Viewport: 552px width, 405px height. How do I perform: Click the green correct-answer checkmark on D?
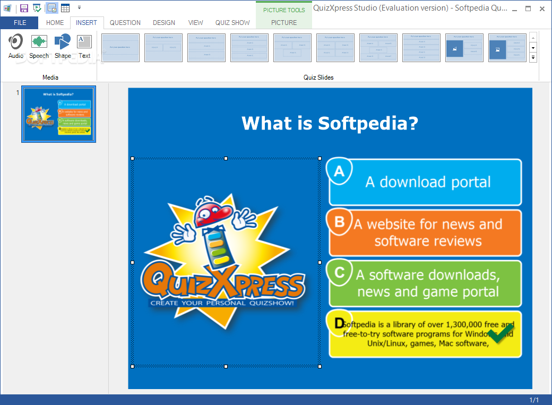point(501,333)
